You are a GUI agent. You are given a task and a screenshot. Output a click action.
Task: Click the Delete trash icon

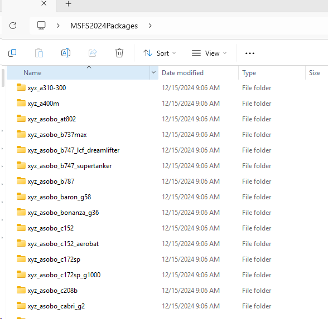(119, 53)
